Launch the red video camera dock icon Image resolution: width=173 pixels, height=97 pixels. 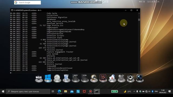pos(103,78)
